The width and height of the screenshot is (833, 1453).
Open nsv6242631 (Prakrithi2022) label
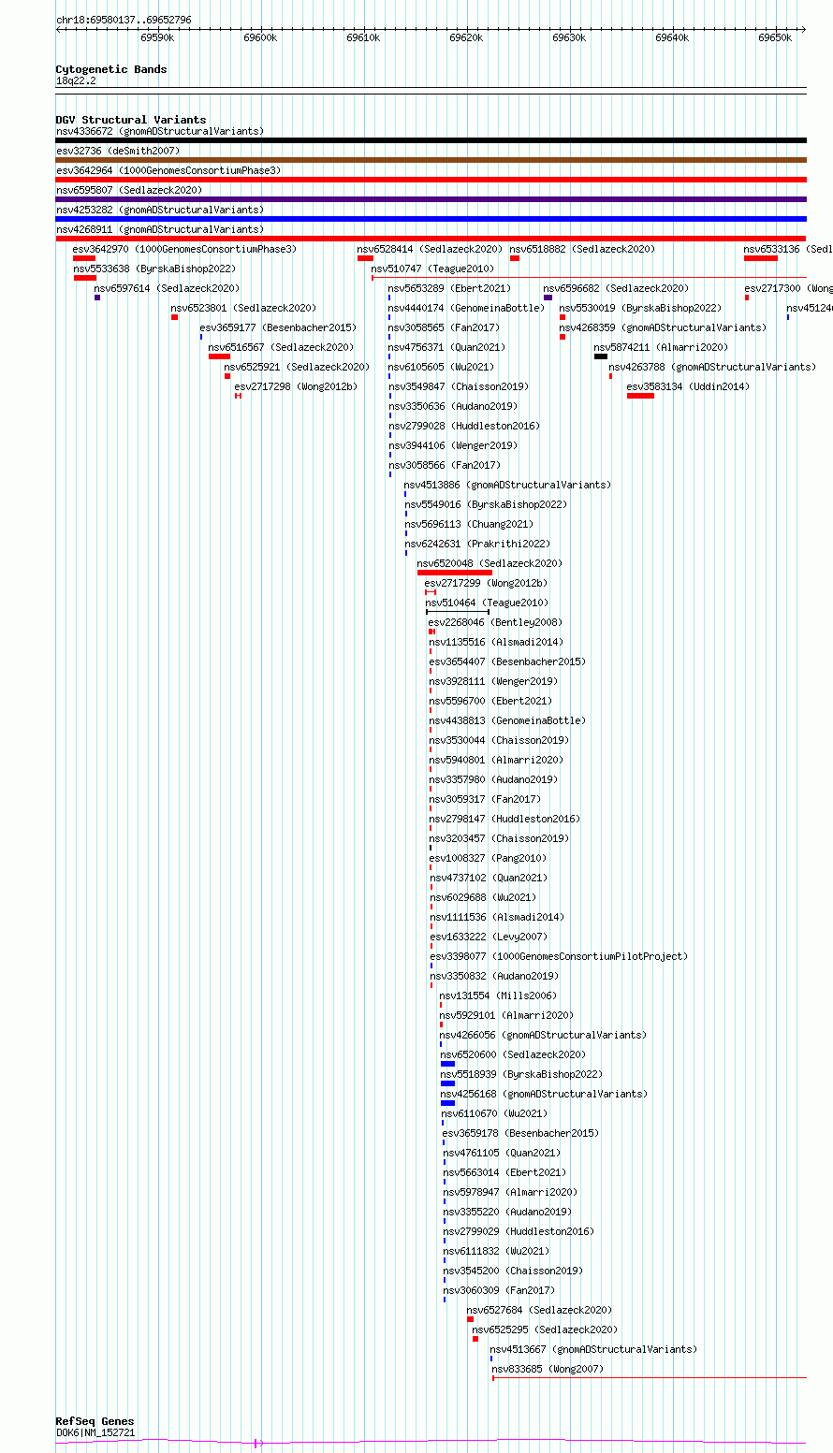[x=477, y=544]
